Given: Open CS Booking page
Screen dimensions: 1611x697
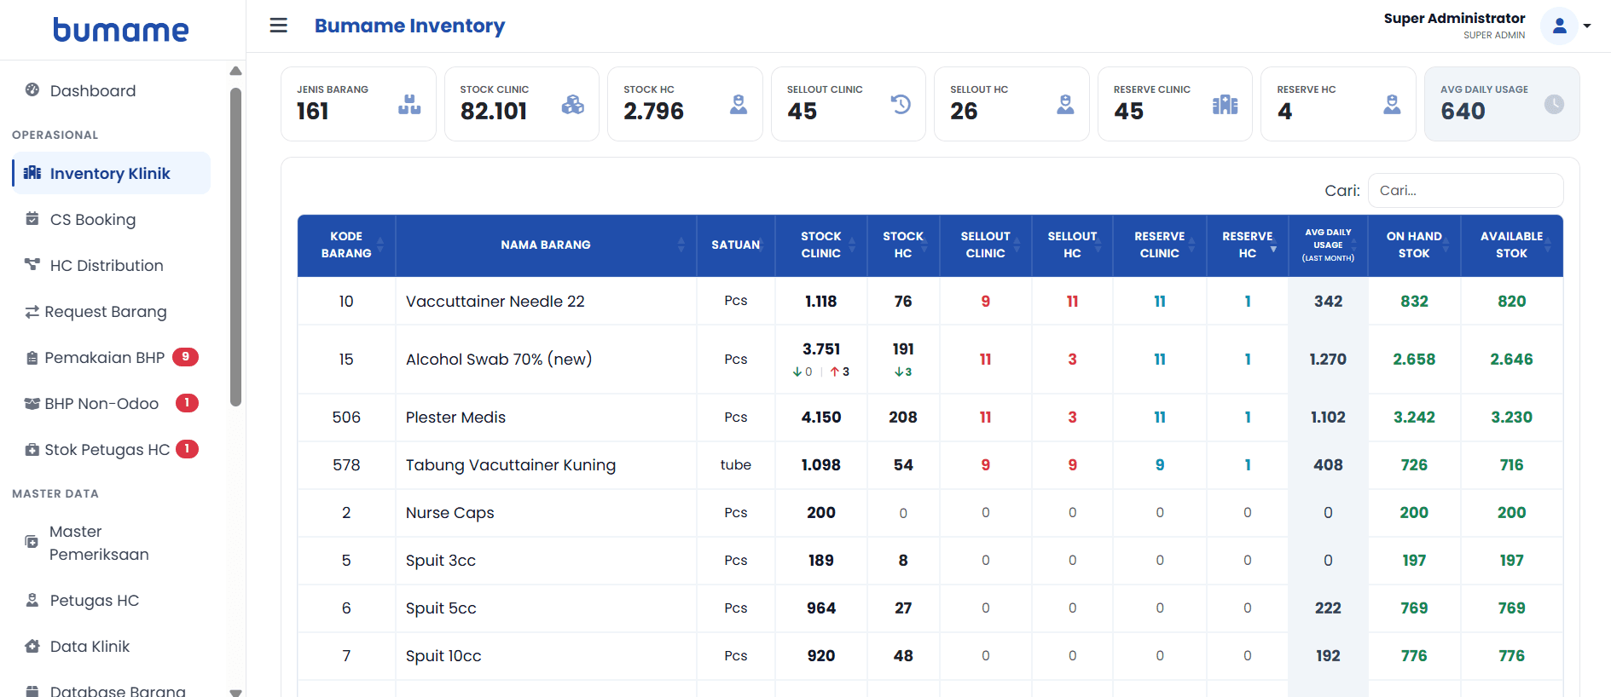Looking at the screenshot, I should (x=111, y=220).
